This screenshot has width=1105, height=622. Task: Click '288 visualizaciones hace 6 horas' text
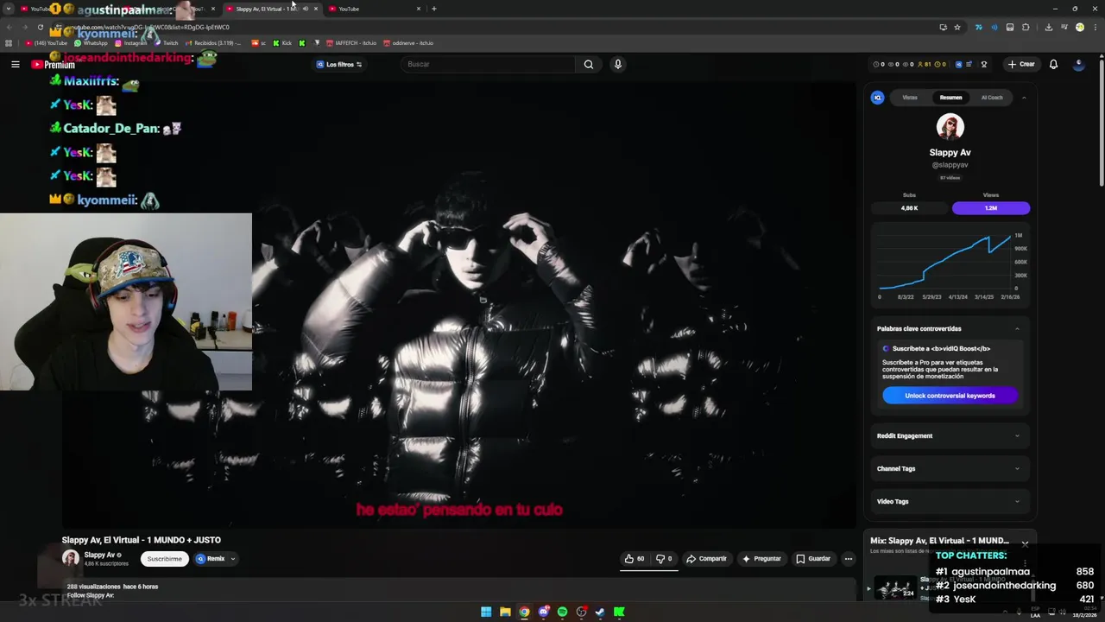[112, 587]
